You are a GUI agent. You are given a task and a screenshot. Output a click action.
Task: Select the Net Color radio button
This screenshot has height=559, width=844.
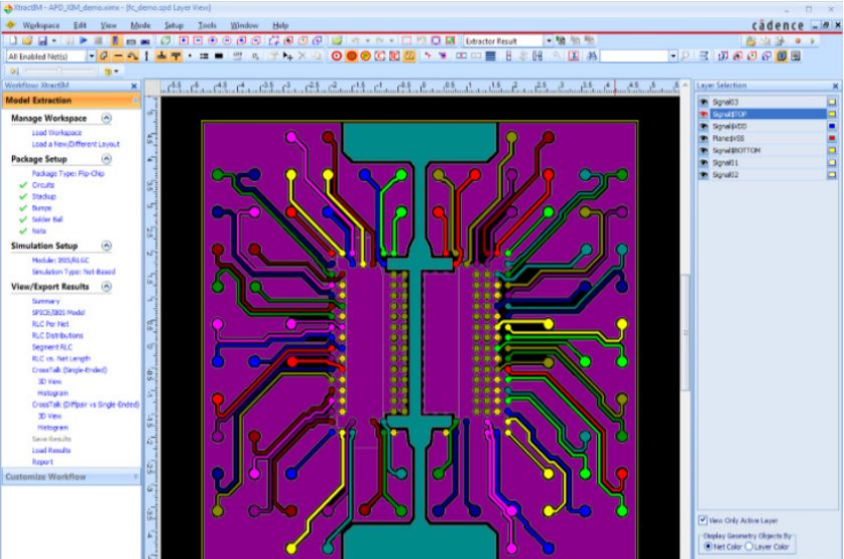(x=709, y=546)
